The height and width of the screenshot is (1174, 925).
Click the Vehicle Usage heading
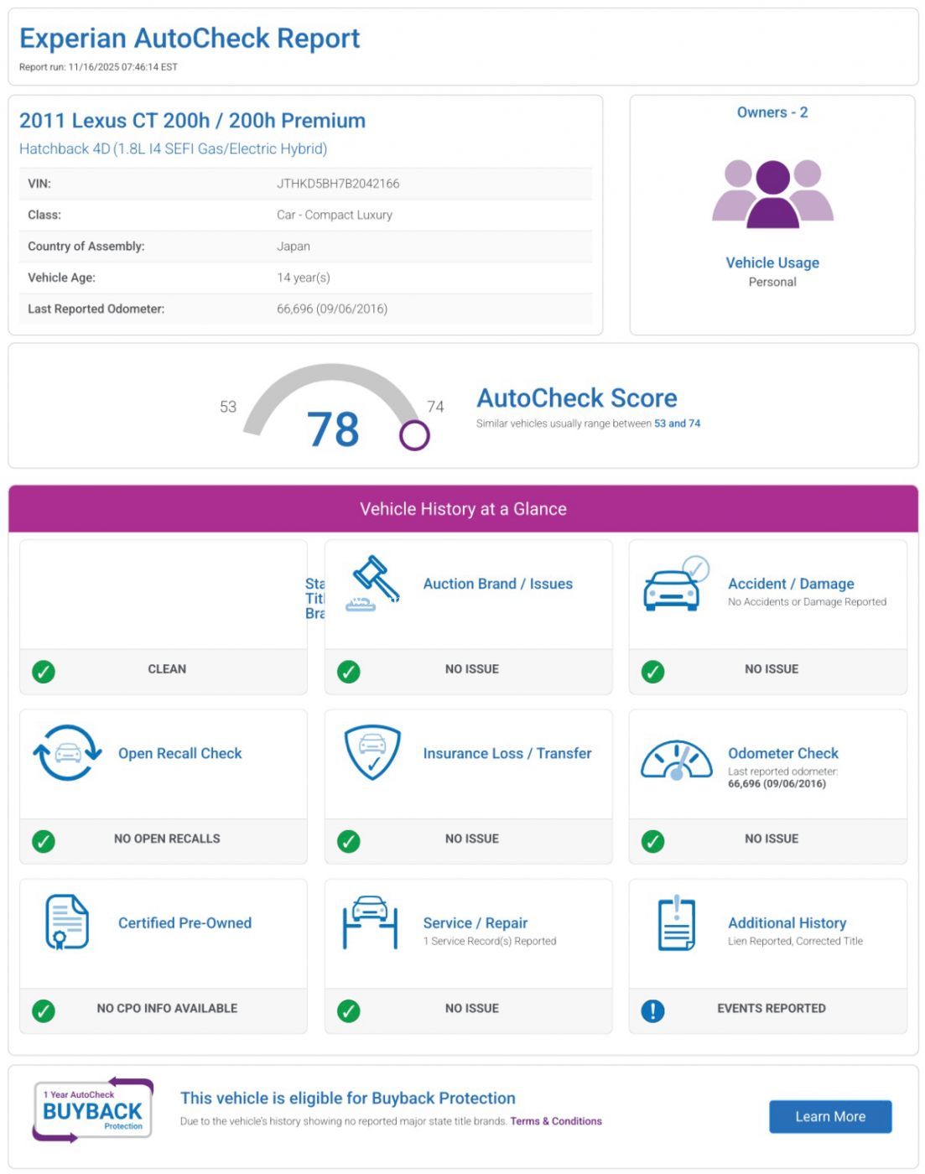coord(772,262)
